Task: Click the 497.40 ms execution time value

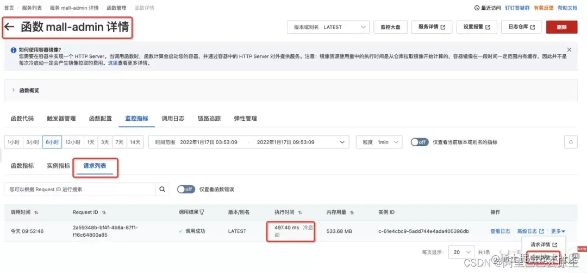Action: tap(287, 227)
